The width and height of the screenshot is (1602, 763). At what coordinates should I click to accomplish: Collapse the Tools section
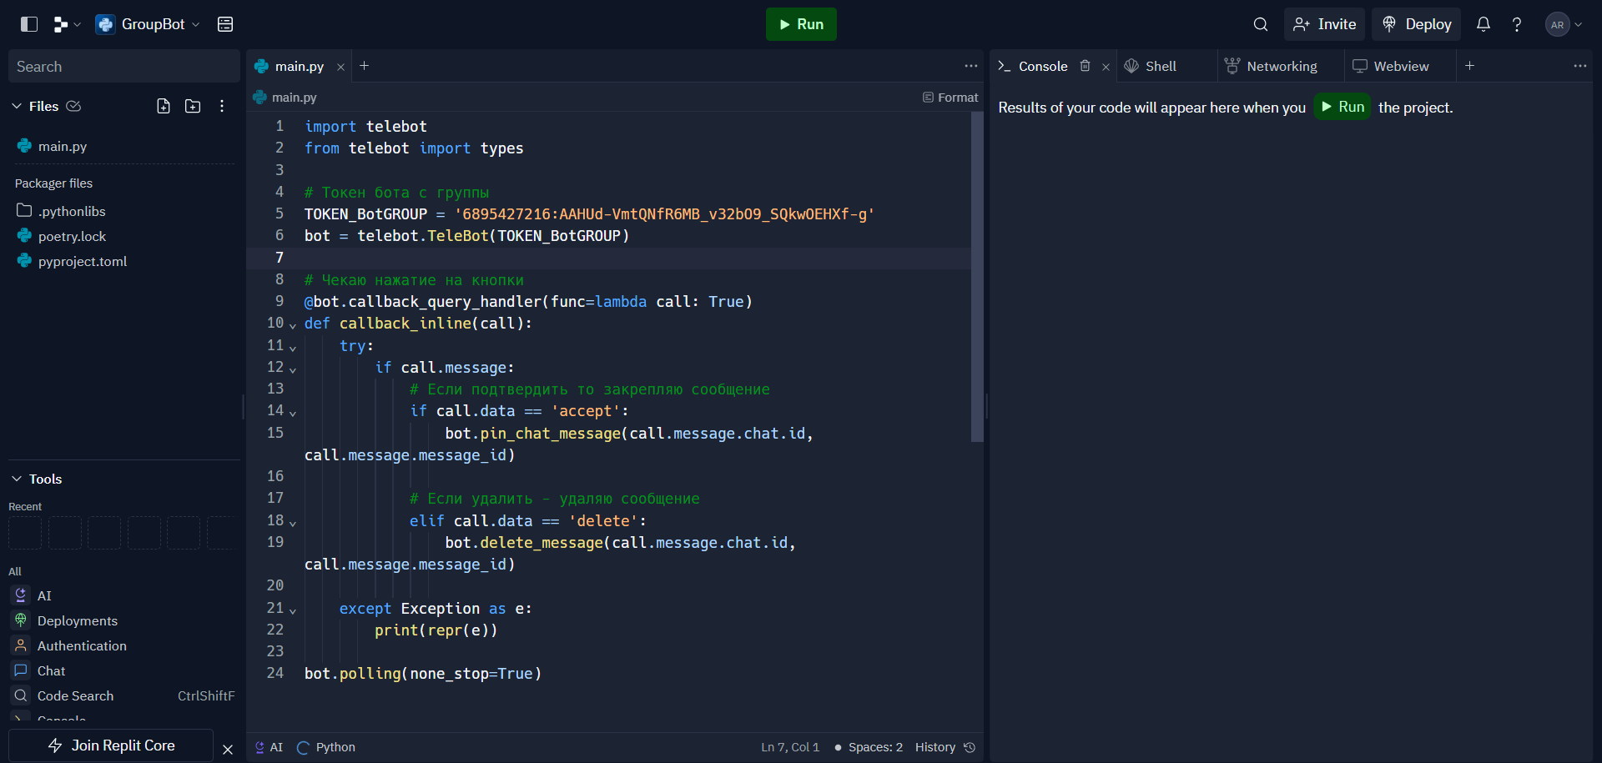(17, 479)
